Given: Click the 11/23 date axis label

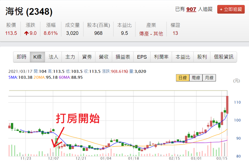Looking at the screenshot, I should coord(26,158).
